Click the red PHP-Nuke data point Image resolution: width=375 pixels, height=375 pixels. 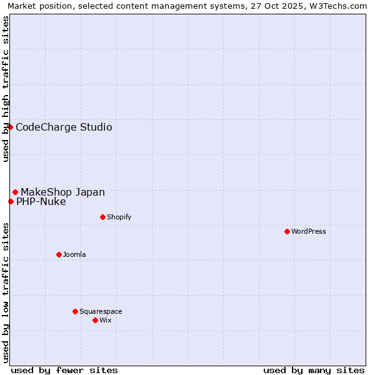tap(11, 201)
